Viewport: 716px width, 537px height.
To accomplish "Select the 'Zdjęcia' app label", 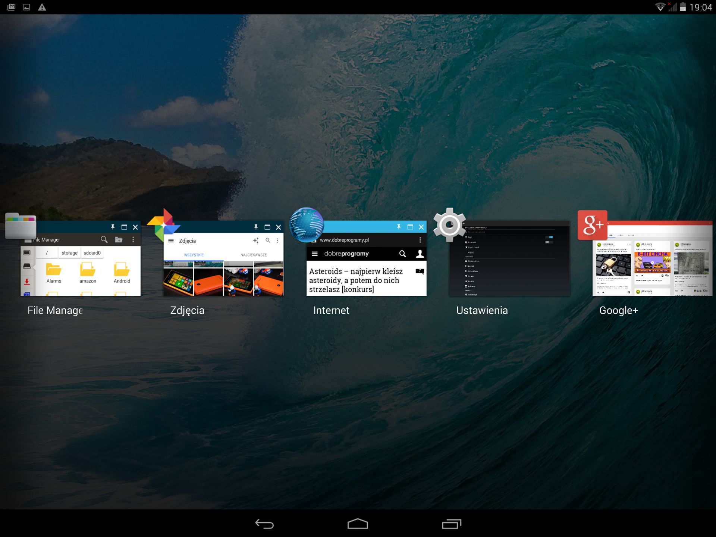I will [x=187, y=310].
